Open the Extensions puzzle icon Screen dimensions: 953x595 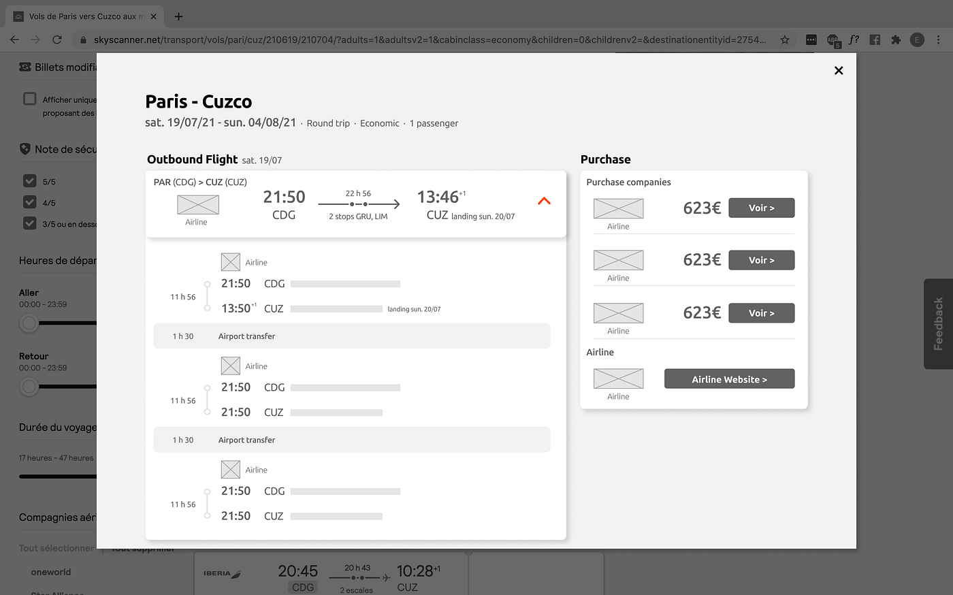[896, 40]
